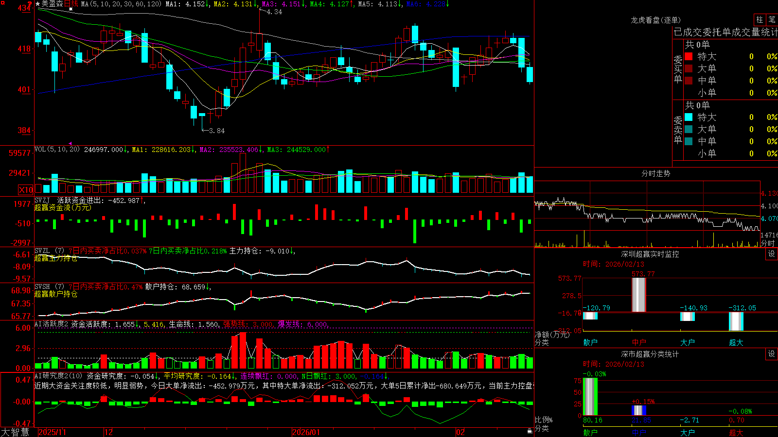
Task: Click the 21.85 中户 bar in 分类统计
Action: pyautogui.click(x=638, y=410)
